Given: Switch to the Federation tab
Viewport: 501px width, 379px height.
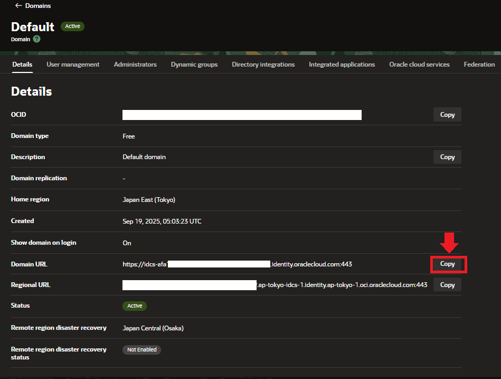Looking at the screenshot, I should pos(479,64).
